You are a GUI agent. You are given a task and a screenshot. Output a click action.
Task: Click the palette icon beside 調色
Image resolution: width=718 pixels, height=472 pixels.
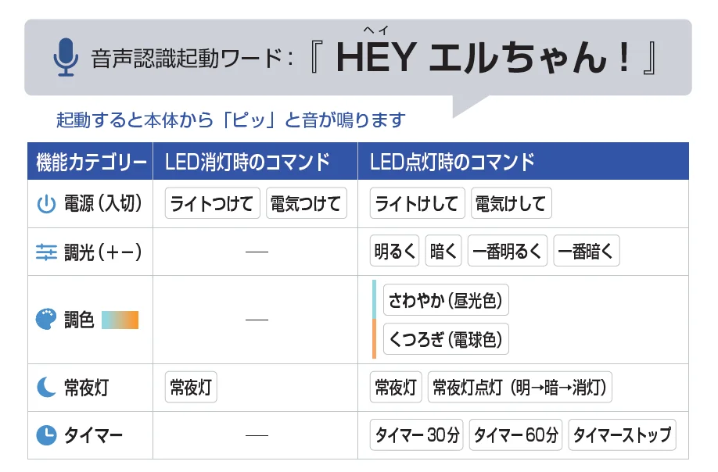coord(46,320)
